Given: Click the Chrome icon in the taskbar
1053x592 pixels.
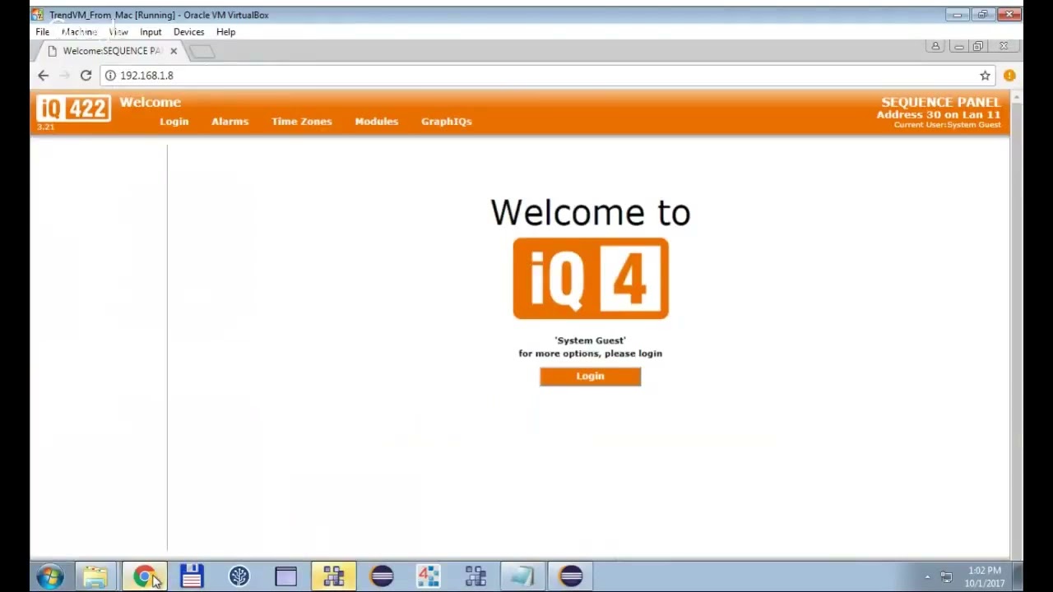Looking at the screenshot, I should click(x=145, y=576).
